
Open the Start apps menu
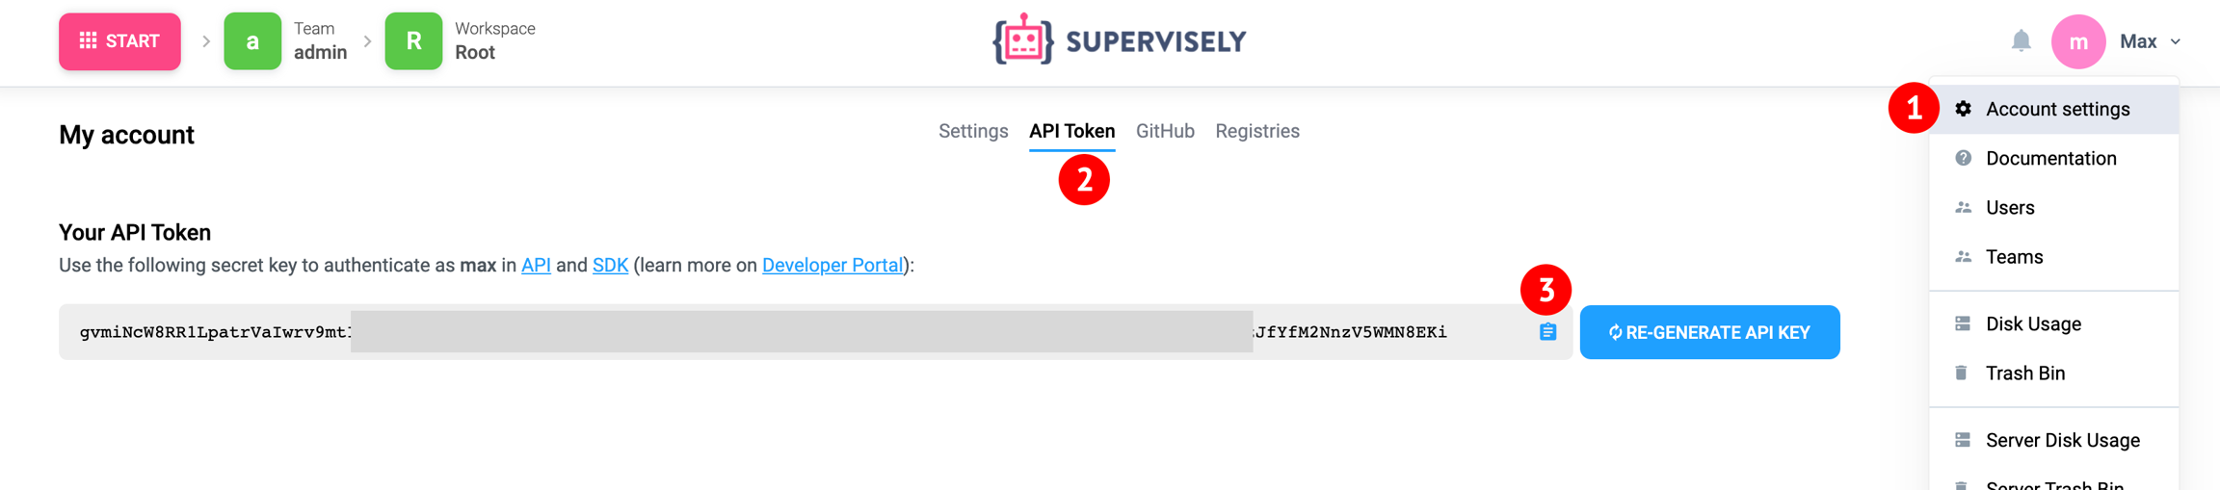[119, 41]
